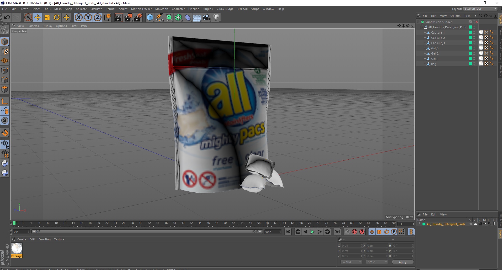502x270 pixels.
Task: Toggle Capsule_1 visibility dots
Action: 474,33
